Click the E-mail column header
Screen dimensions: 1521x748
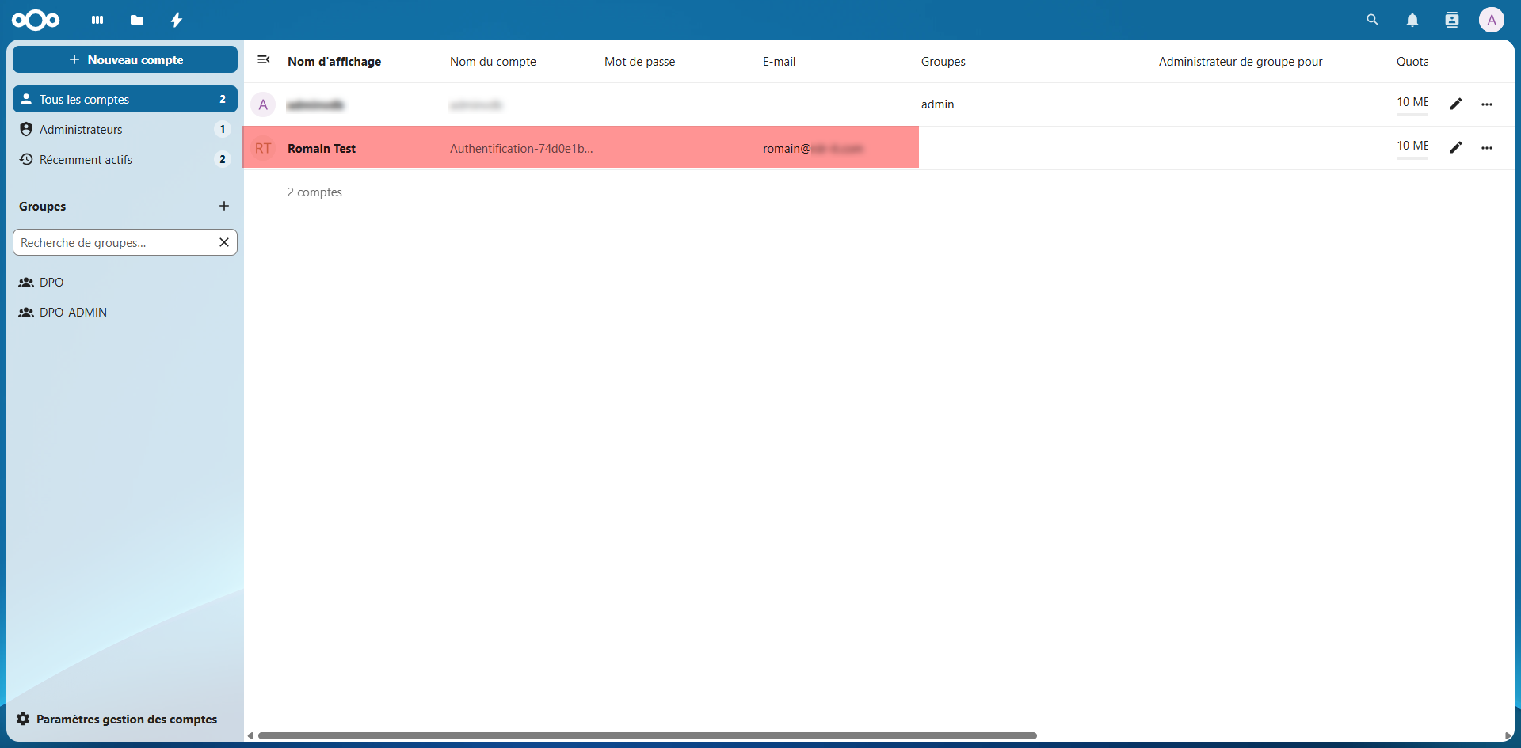click(x=779, y=61)
